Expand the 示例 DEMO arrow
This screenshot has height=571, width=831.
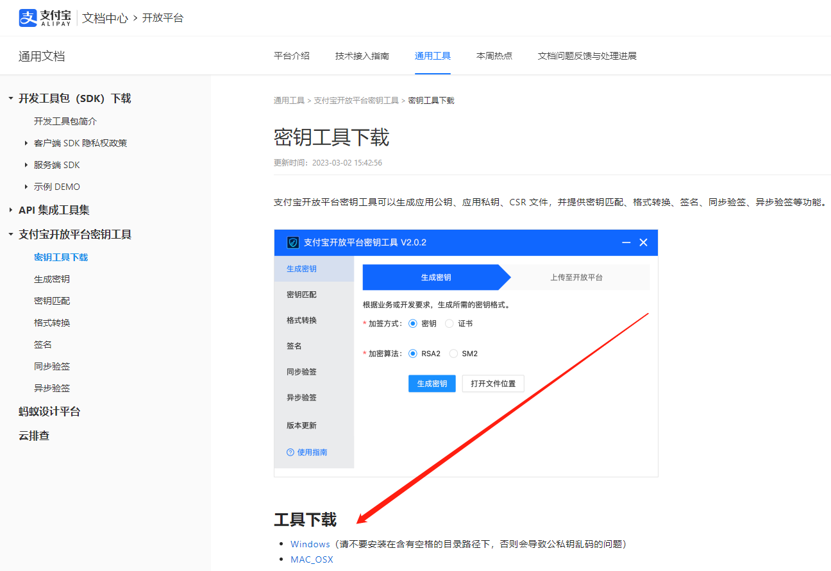coord(26,187)
